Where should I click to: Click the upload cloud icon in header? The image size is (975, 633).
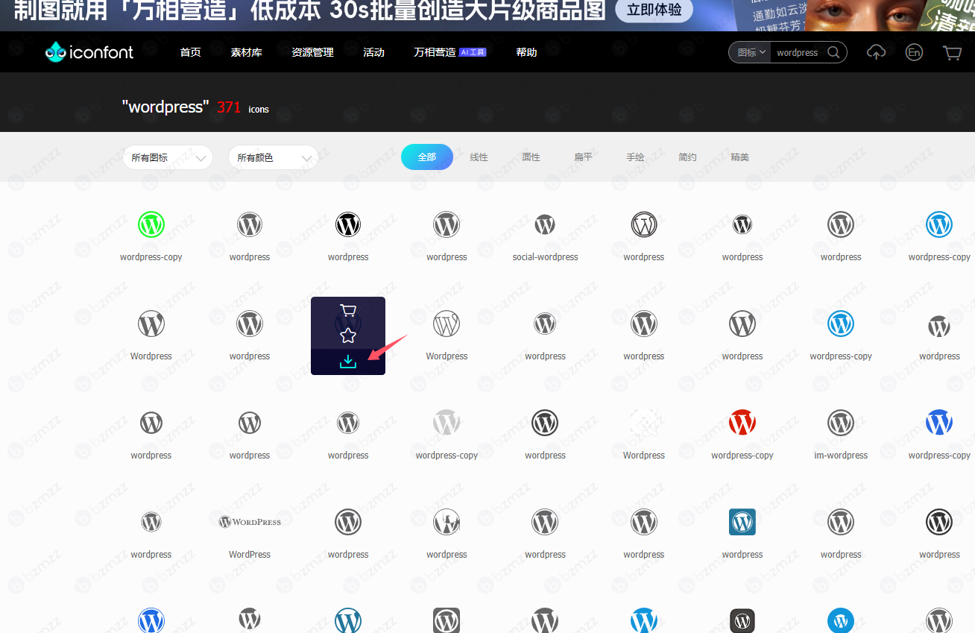877,52
